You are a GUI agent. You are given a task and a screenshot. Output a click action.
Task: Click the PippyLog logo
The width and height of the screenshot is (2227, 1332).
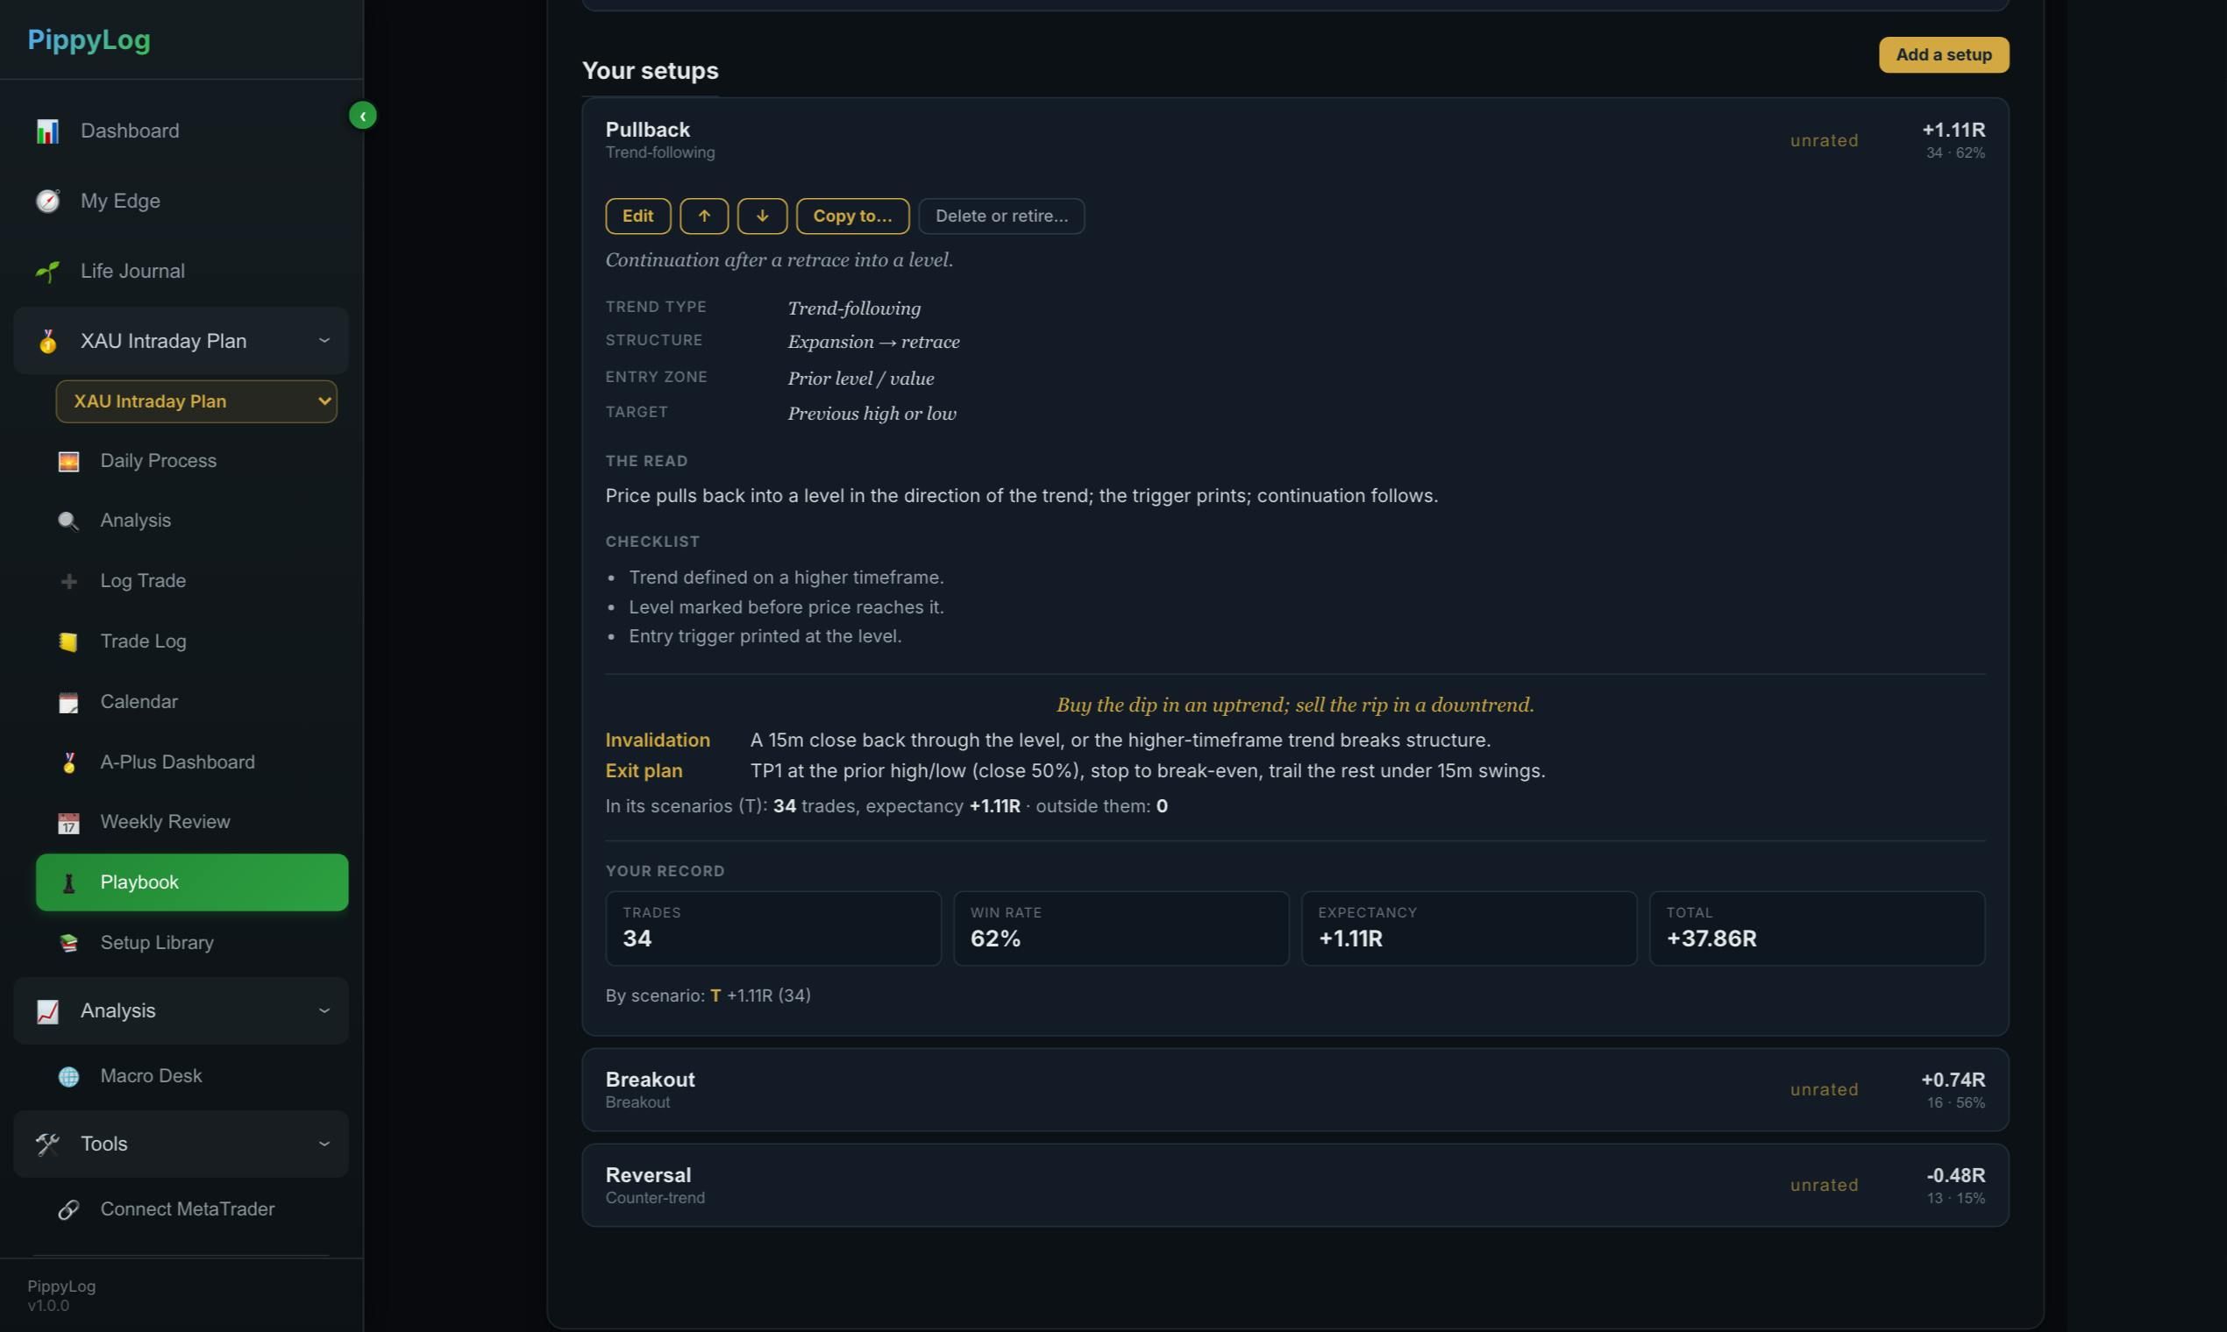point(89,39)
